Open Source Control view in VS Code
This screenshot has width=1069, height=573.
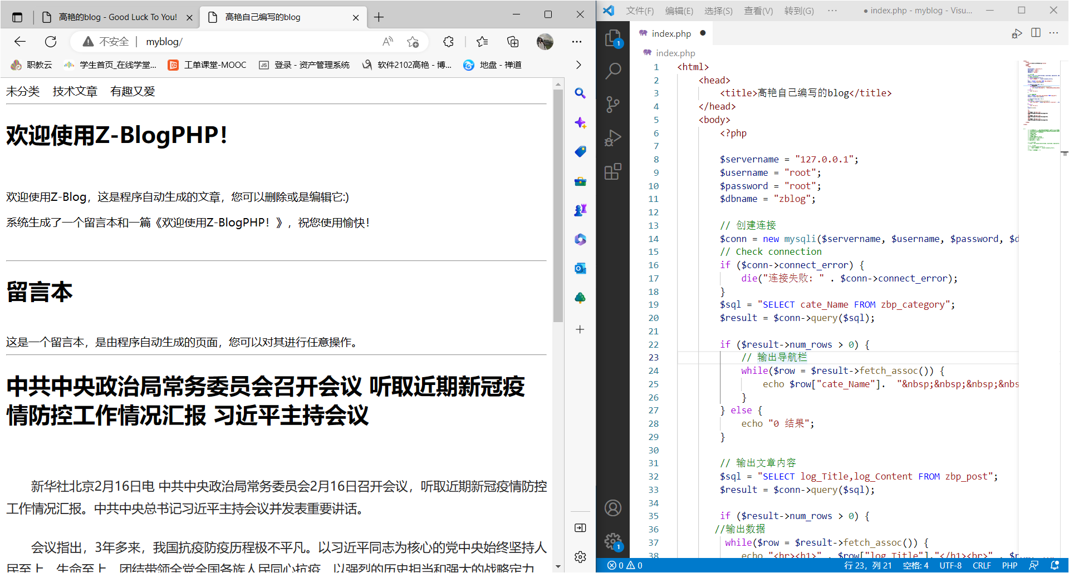pos(613,105)
